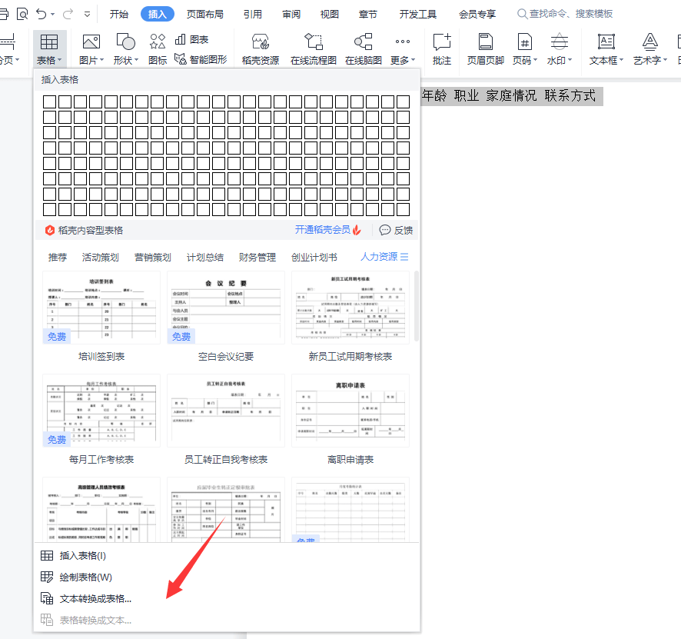The image size is (681, 639).
Task: Open Smart Graphics (智能图形) tool
Action: pos(201,59)
